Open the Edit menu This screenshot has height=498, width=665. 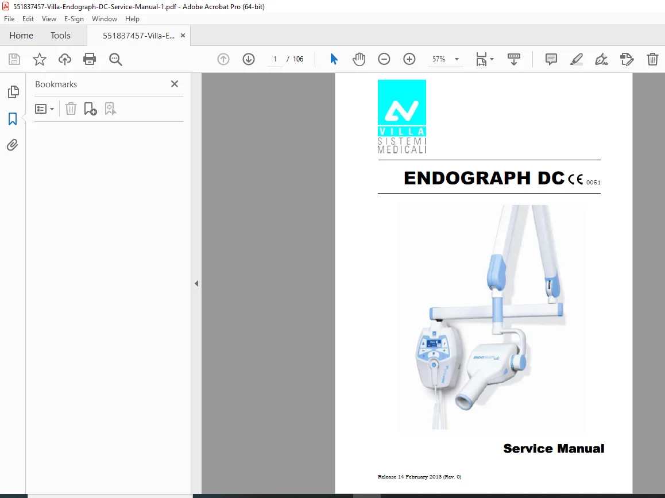point(28,18)
